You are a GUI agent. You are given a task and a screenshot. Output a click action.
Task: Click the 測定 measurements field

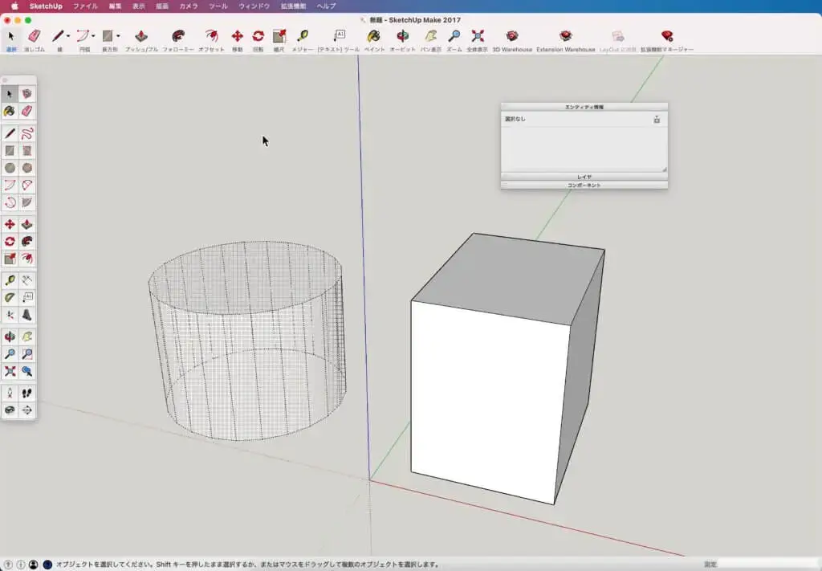click(x=768, y=565)
